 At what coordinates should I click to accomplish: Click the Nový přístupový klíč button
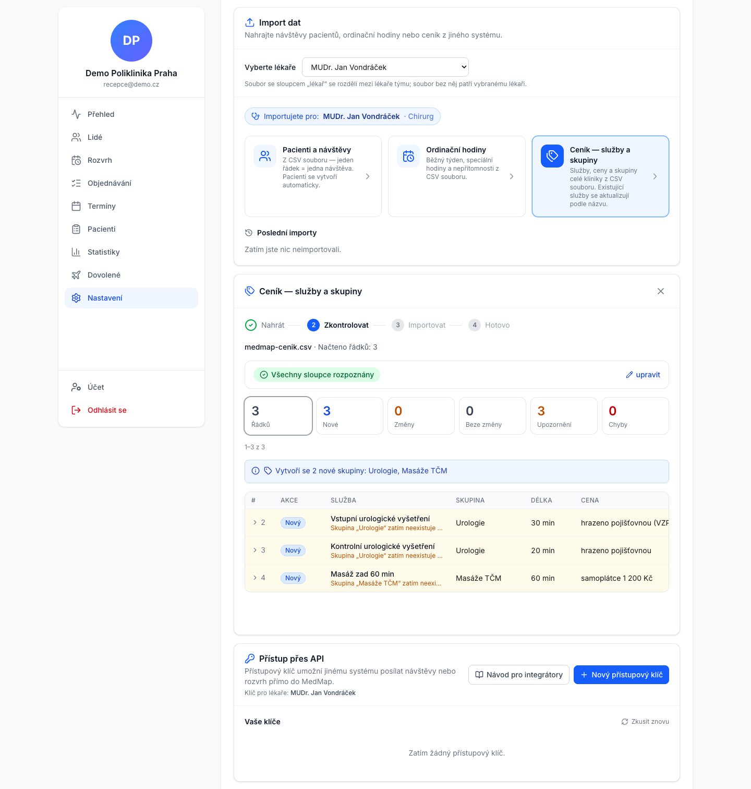(x=621, y=675)
